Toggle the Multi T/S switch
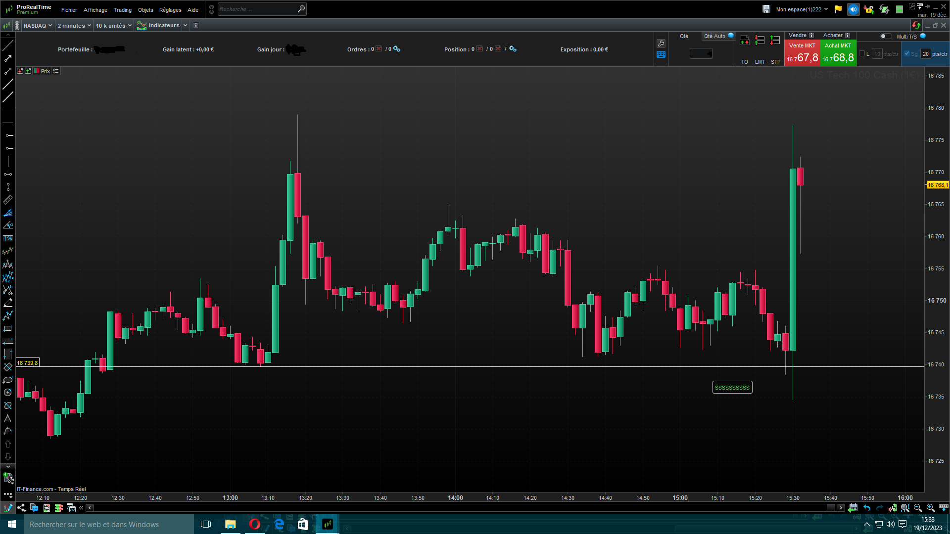 (x=885, y=36)
